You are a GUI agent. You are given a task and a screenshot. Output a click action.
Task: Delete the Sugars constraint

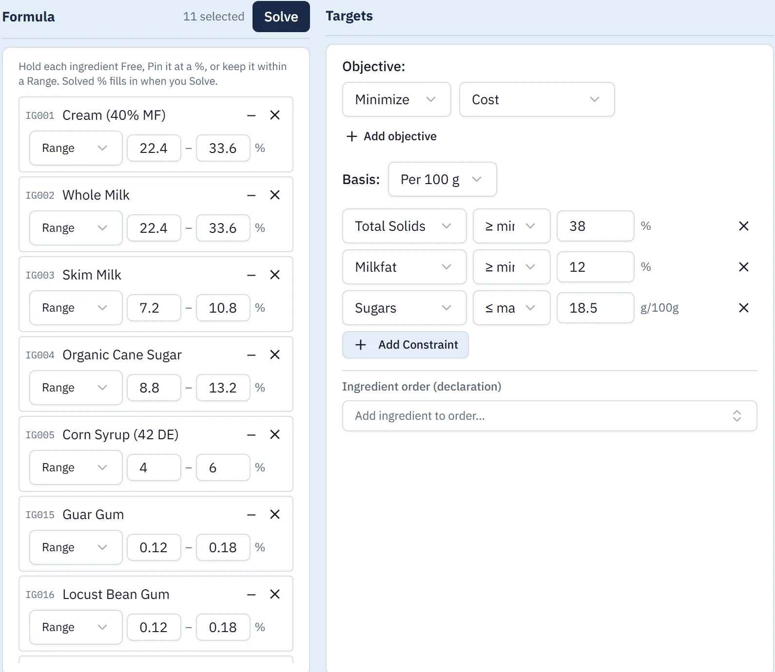coord(744,308)
